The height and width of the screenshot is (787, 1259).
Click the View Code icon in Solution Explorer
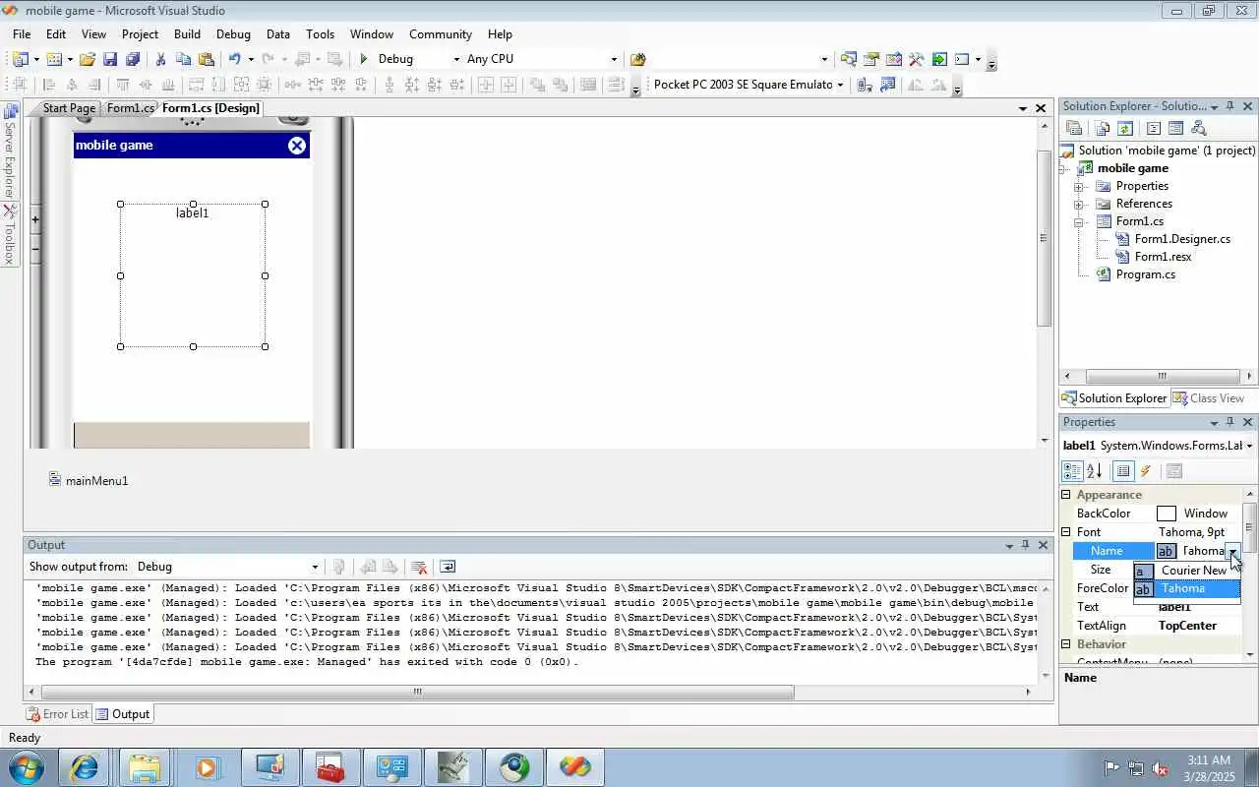pos(1154,128)
